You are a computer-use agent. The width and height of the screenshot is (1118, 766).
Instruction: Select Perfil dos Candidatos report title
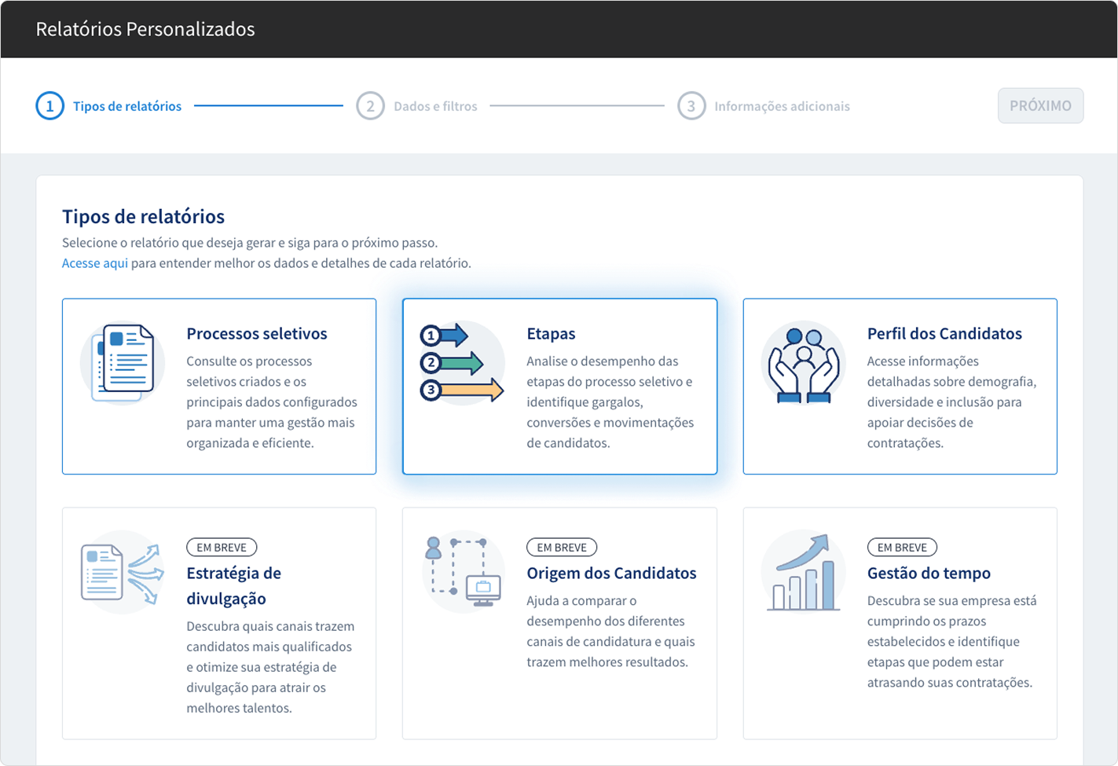tap(944, 333)
